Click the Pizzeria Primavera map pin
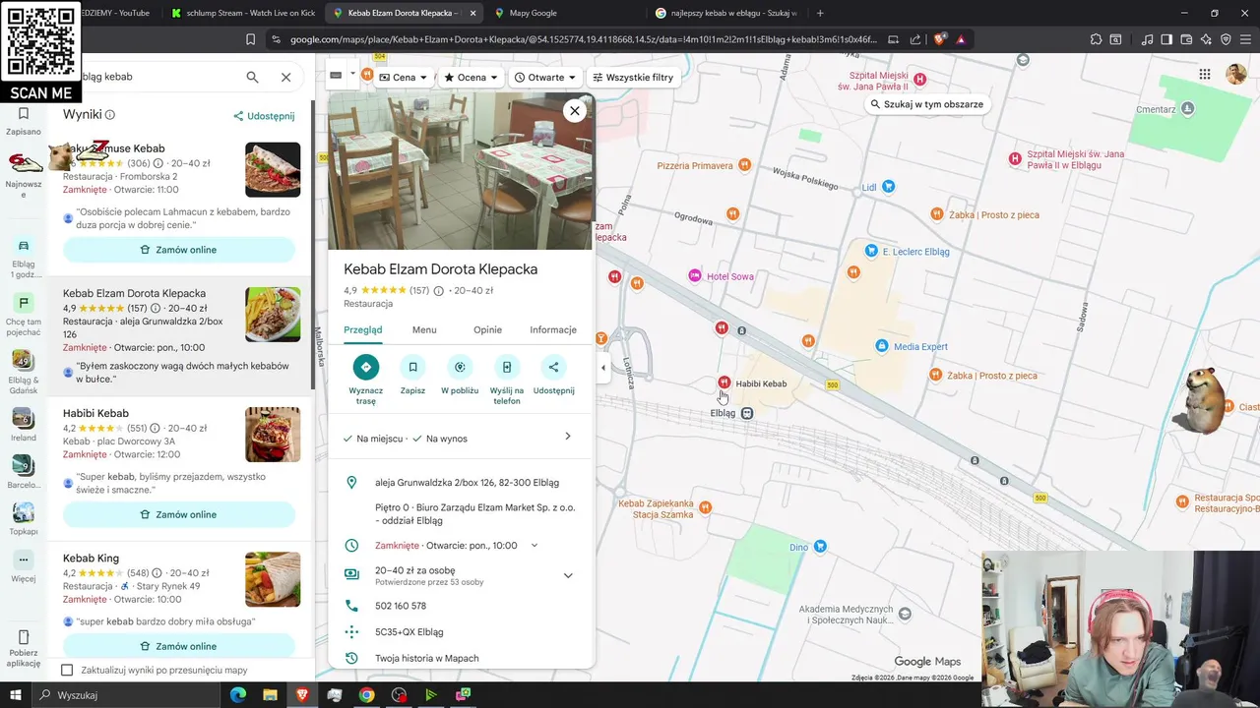Image resolution: width=1260 pixels, height=708 pixels. coord(745,165)
